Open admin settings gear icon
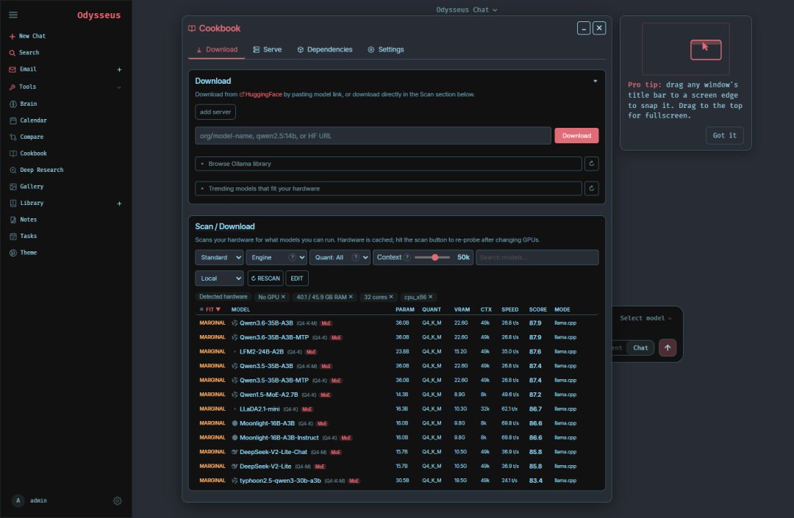794x518 pixels. pos(118,501)
